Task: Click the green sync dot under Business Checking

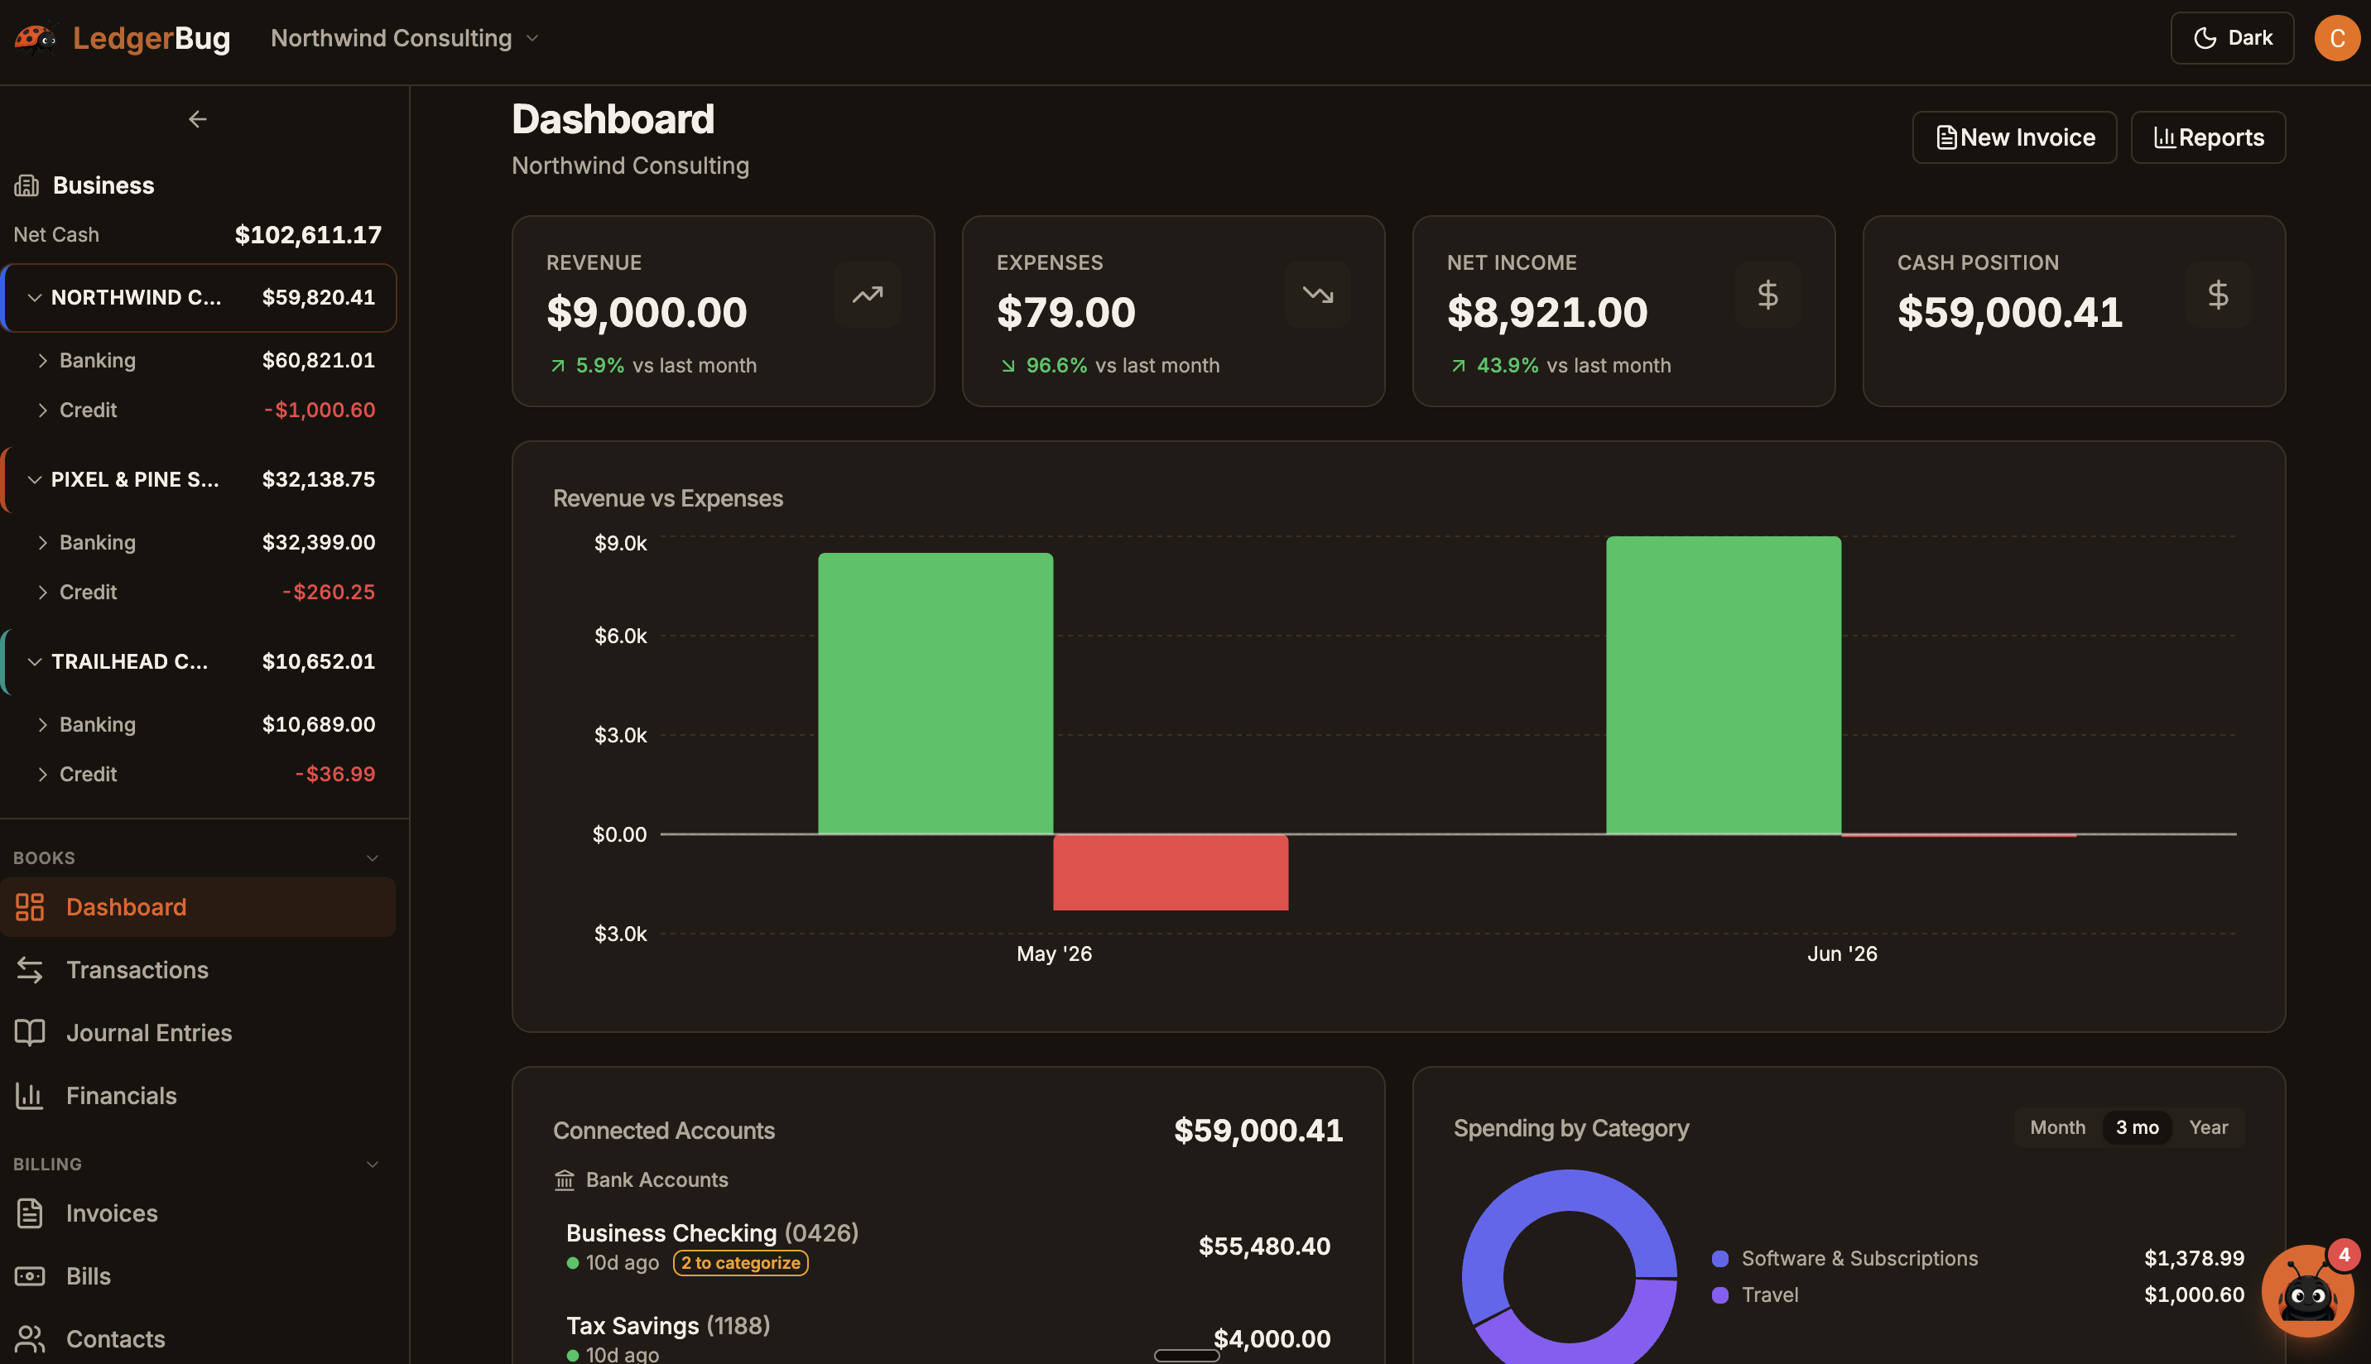Action: [x=572, y=1263]
